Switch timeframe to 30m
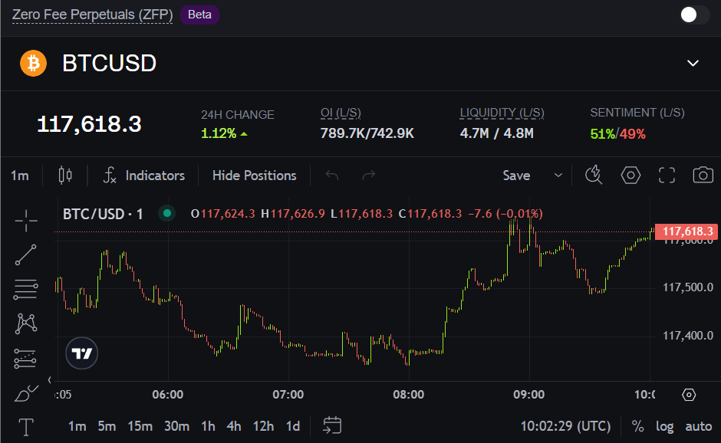Viewport: 721px width, 443px height. click(x=177, y=426)
